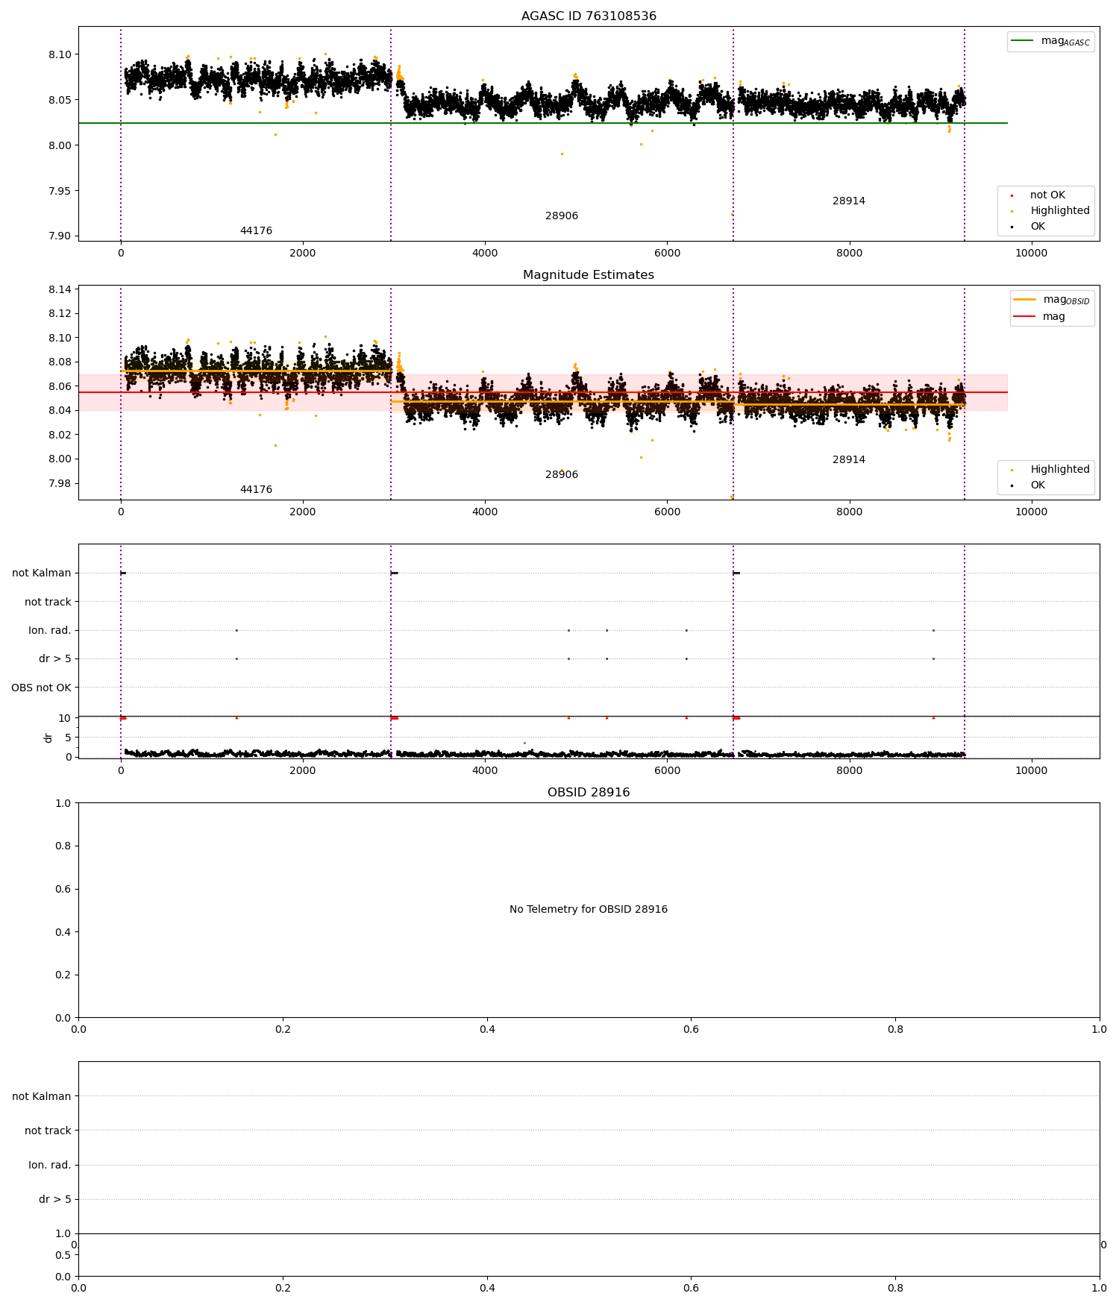The image size is (1119, 1305).
Task: Click the "44176" annotation in the AGASC ID plot
Action: click(256, 231)
